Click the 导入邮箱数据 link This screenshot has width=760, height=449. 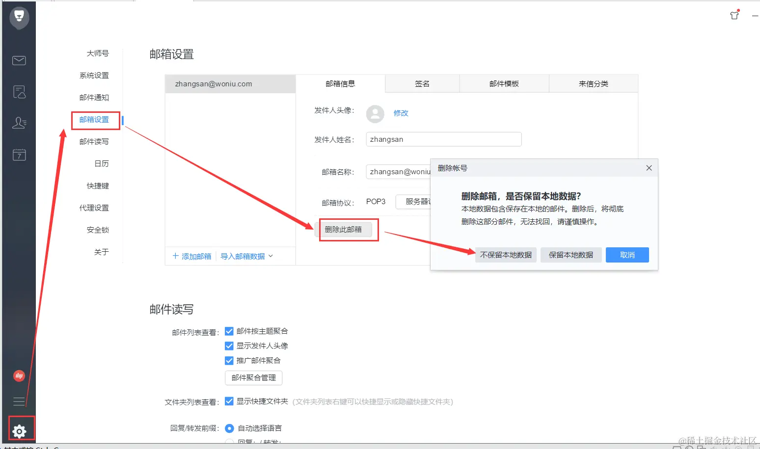243,256
